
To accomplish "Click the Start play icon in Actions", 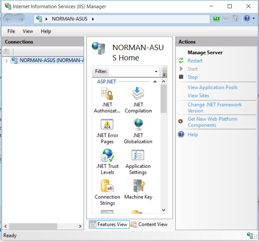I will (181, 69).
